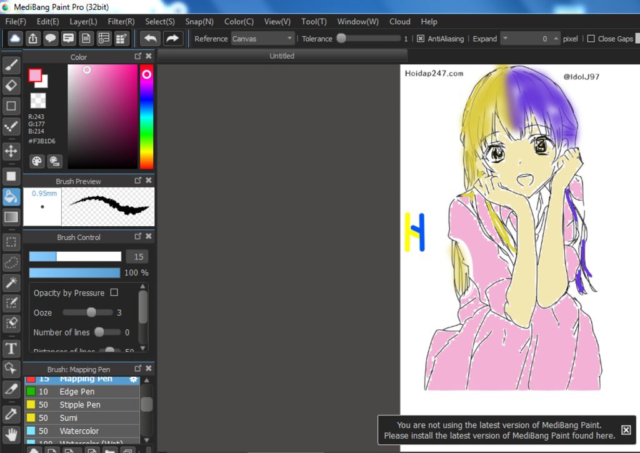Open the Window menu
Viewport: 640px width, 453px height.
click(358, 22)
